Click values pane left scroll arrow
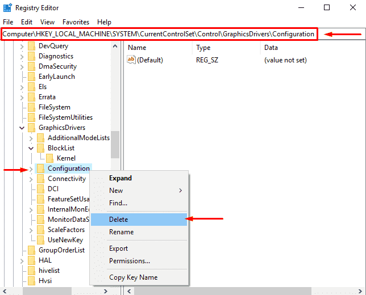 click(x=129, y=291)
